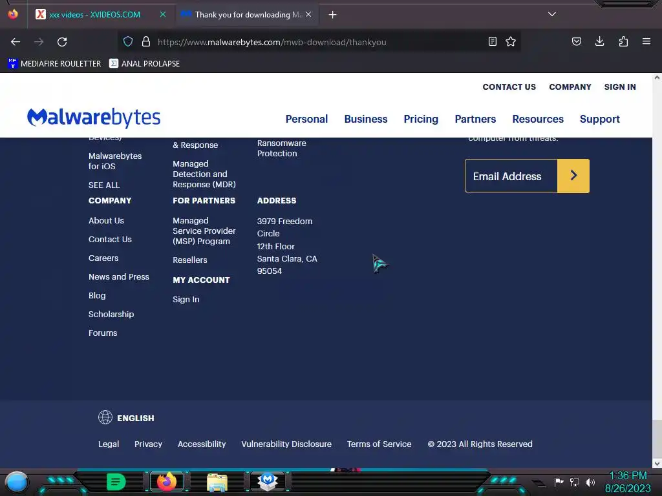Open the green notes app on taskbar
This screenshot has height=496, width=662.
coord(116,482)
